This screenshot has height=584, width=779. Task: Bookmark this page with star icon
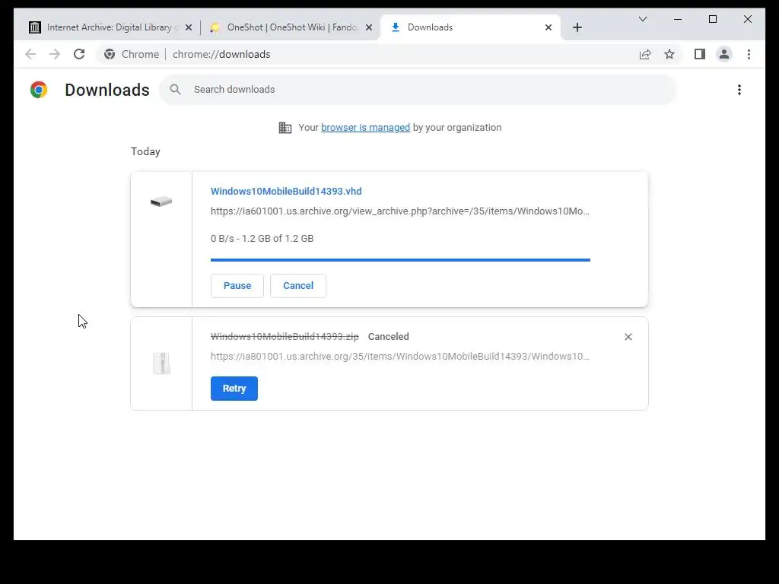click(x=669, y=54)
